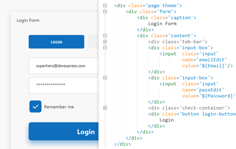Collapse the first 'input-box' div
Viewport: 236px width, 149px height.
[x=105, y=48]
